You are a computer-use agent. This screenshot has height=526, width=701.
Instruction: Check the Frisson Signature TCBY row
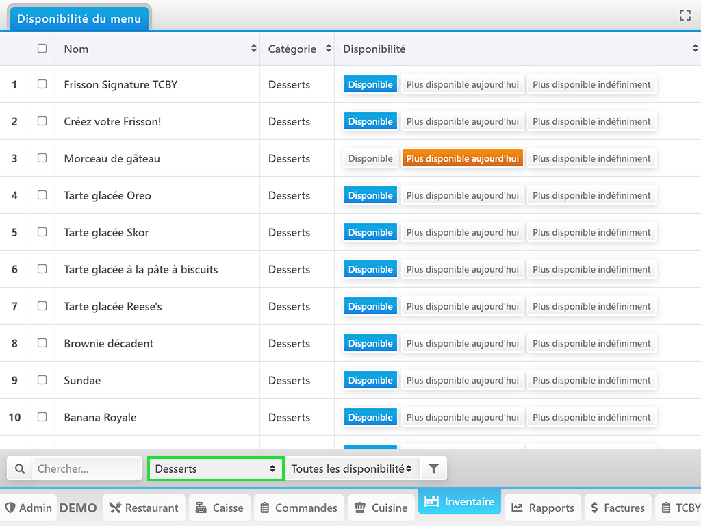point(42,84)
